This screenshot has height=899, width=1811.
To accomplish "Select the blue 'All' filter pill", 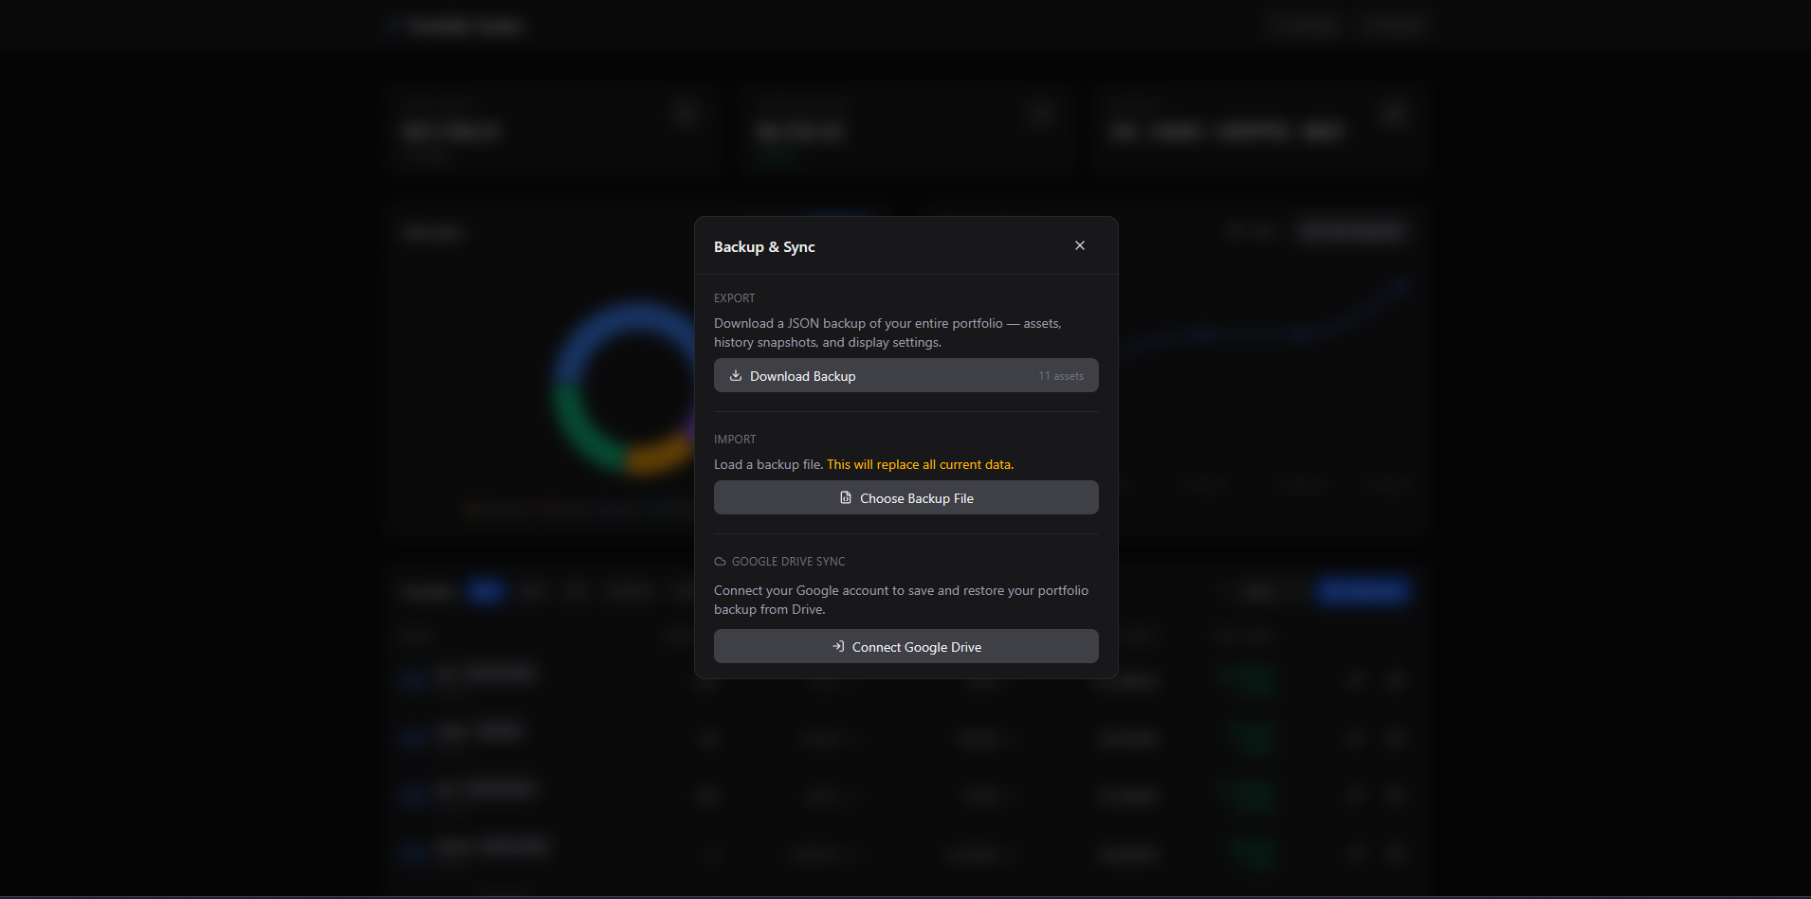I will (485, 591).
